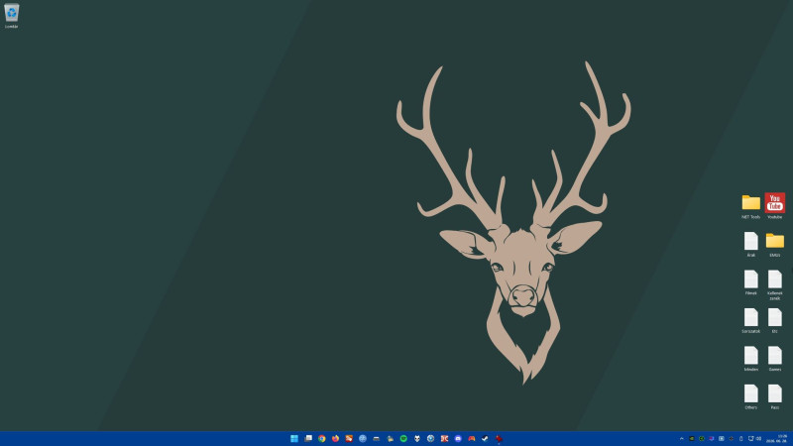Select the Filmek file icon
793x446 pixels.
[x=751, y=282]
